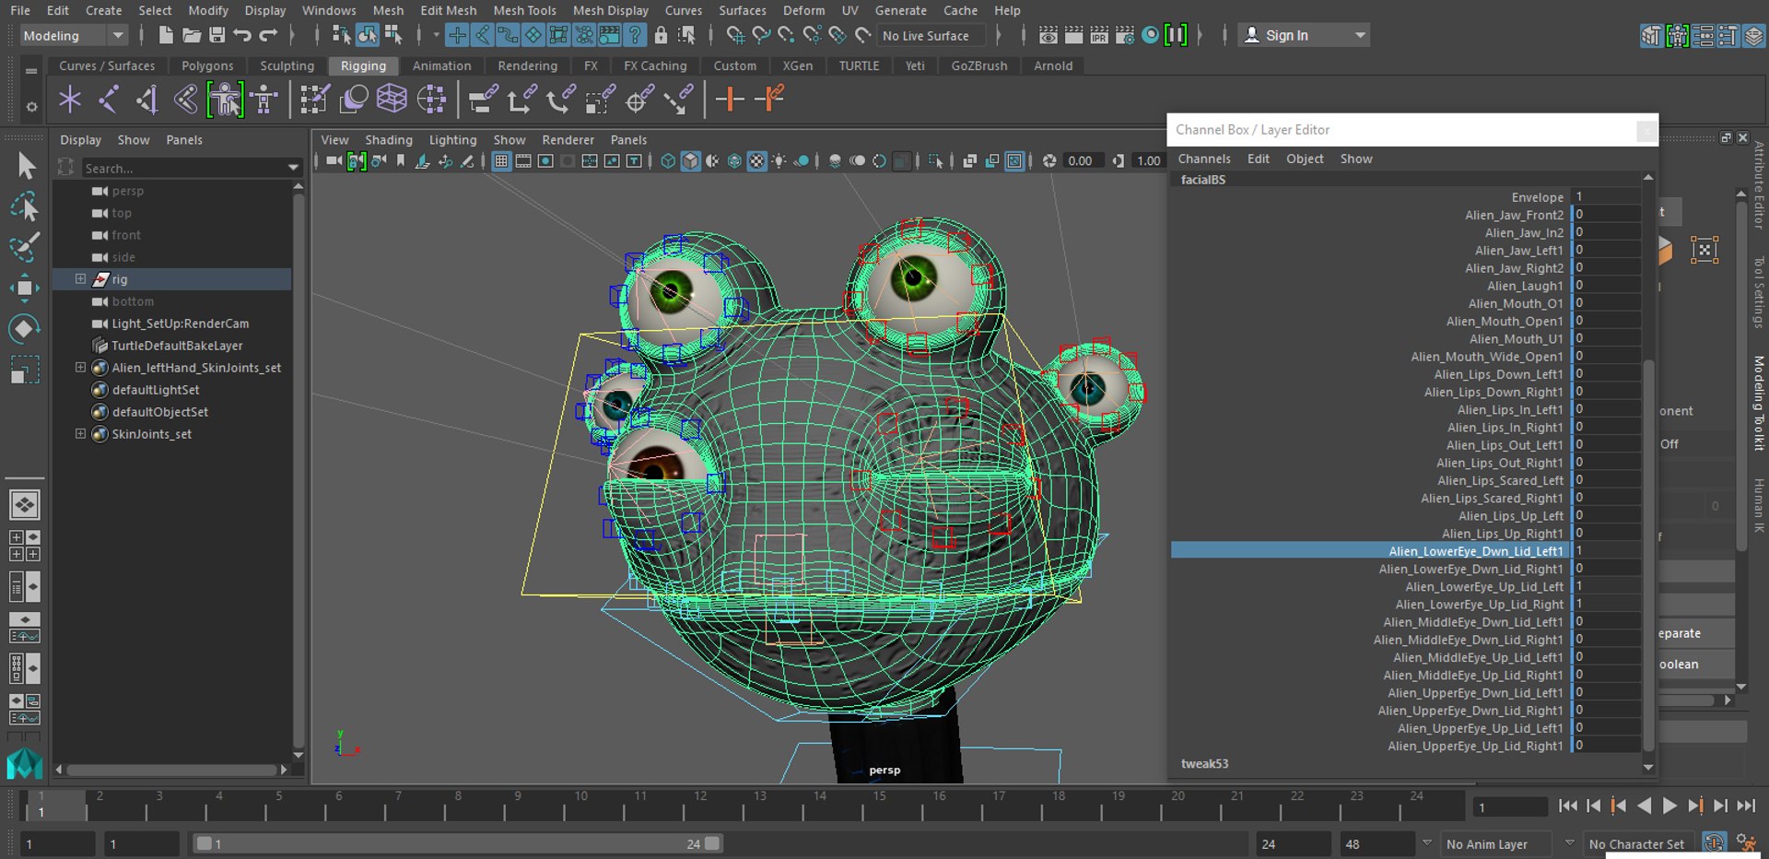Go to end of playback range
Viewport: 1769px width, 859px height.
(x=1746, y=806)
